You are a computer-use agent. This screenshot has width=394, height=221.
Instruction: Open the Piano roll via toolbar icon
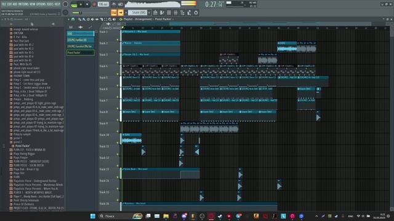pos(162,12)
